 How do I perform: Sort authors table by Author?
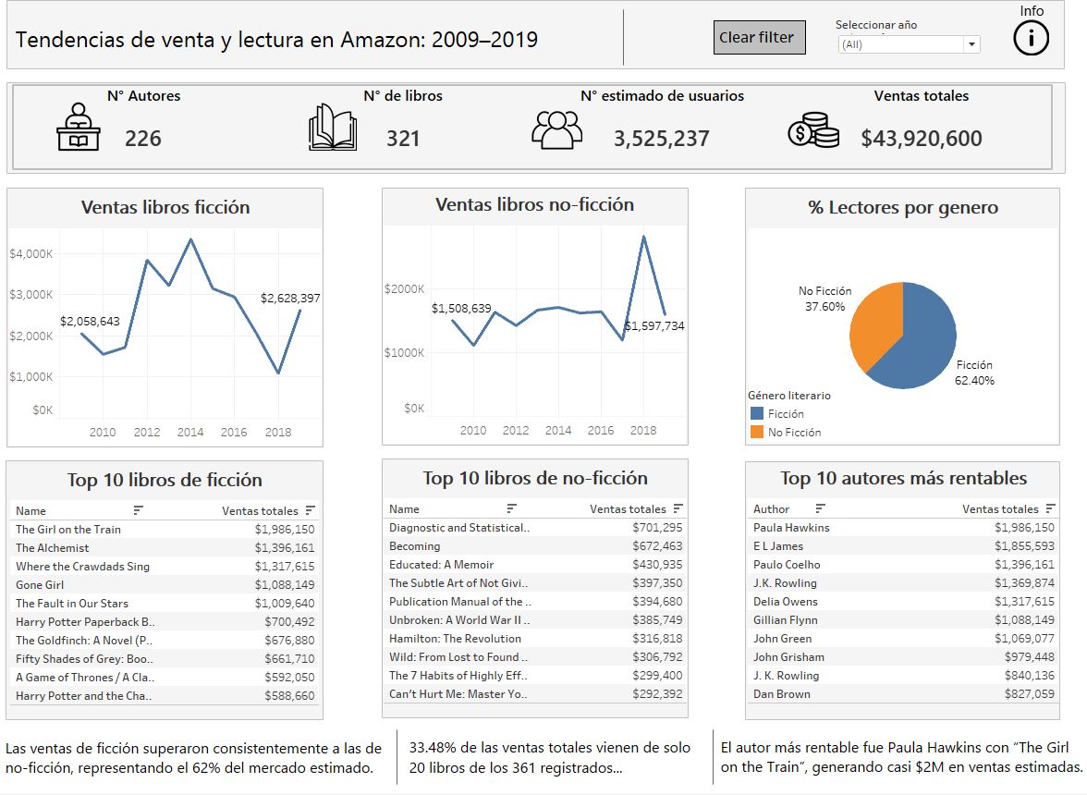click(820, 508)
